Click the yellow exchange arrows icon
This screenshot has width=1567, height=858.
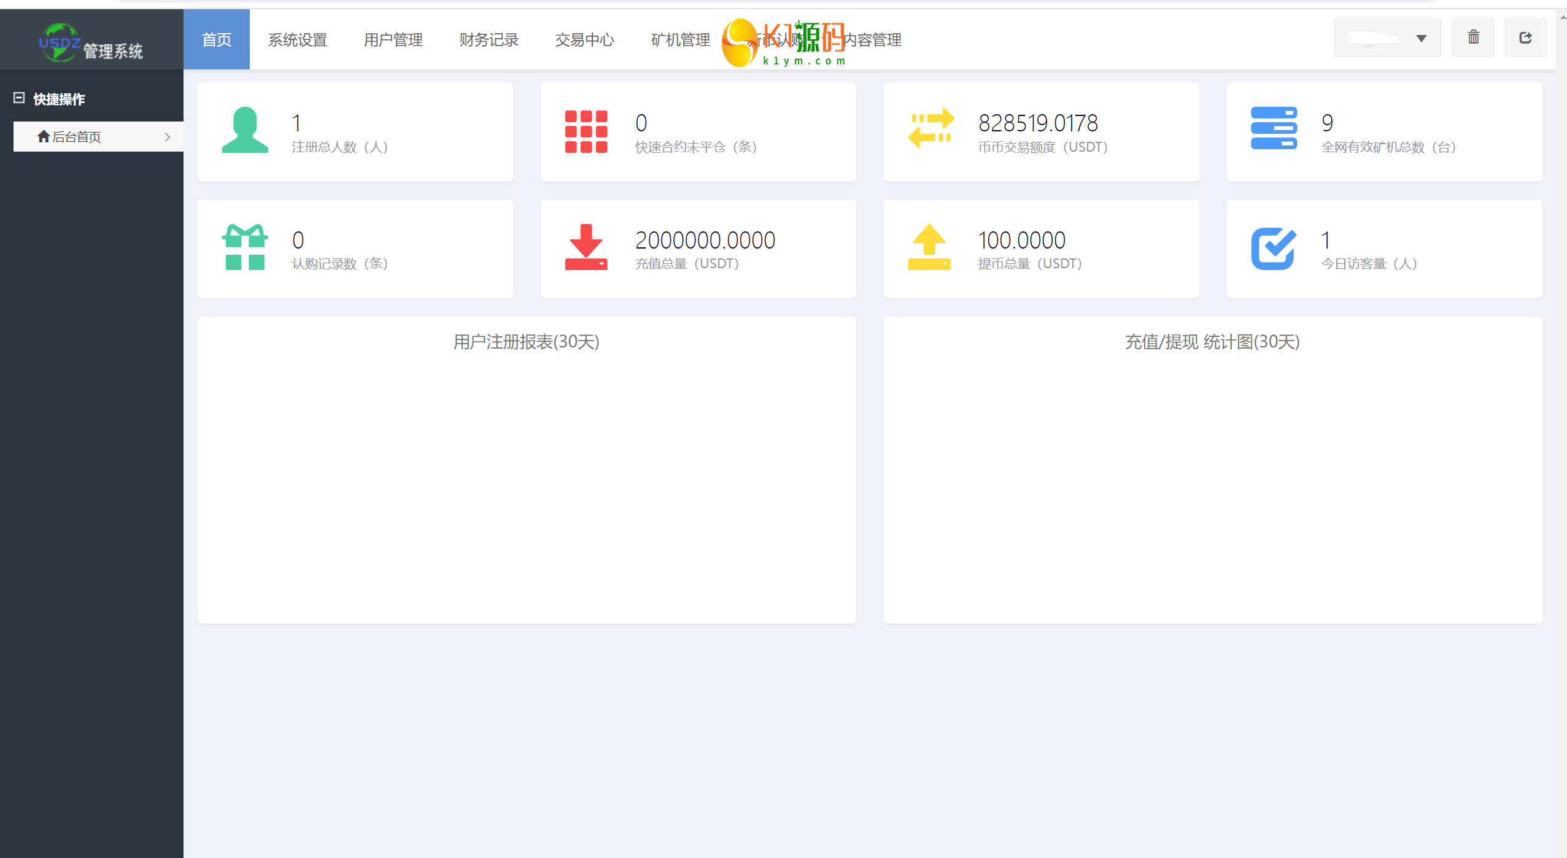(x=931, y=128)
